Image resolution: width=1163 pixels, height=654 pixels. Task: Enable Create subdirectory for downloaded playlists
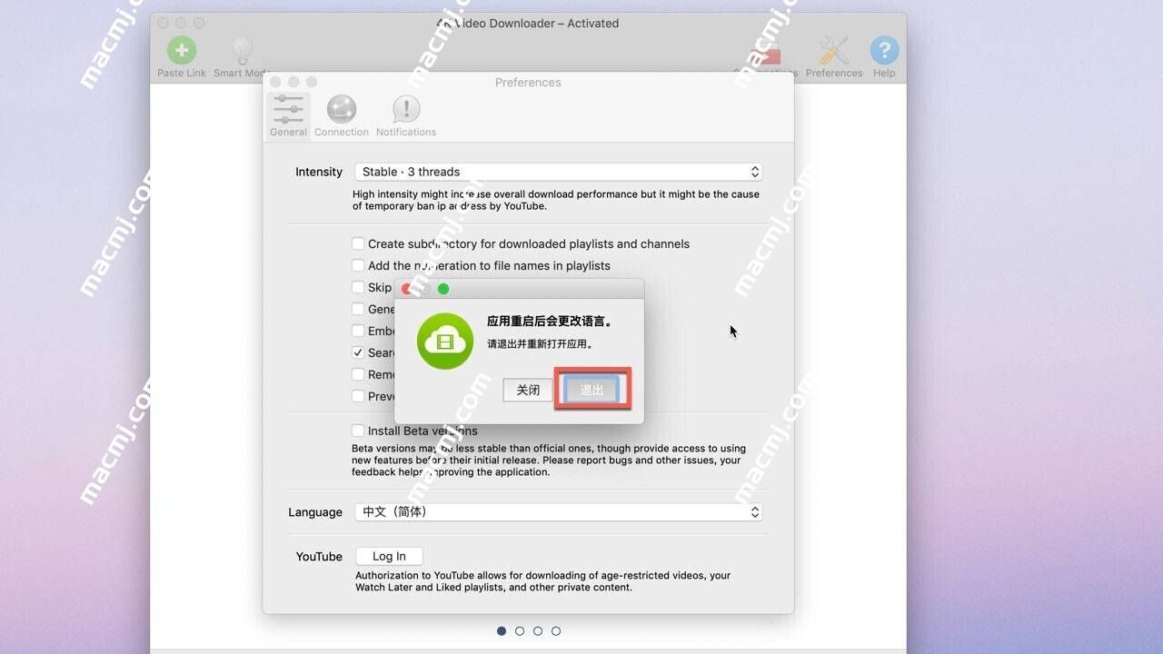tap(358, 243)
